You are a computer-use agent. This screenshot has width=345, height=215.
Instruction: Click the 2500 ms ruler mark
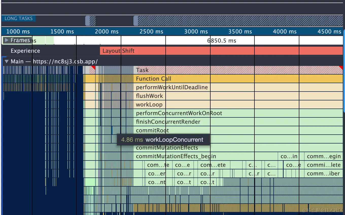[151, 31]
